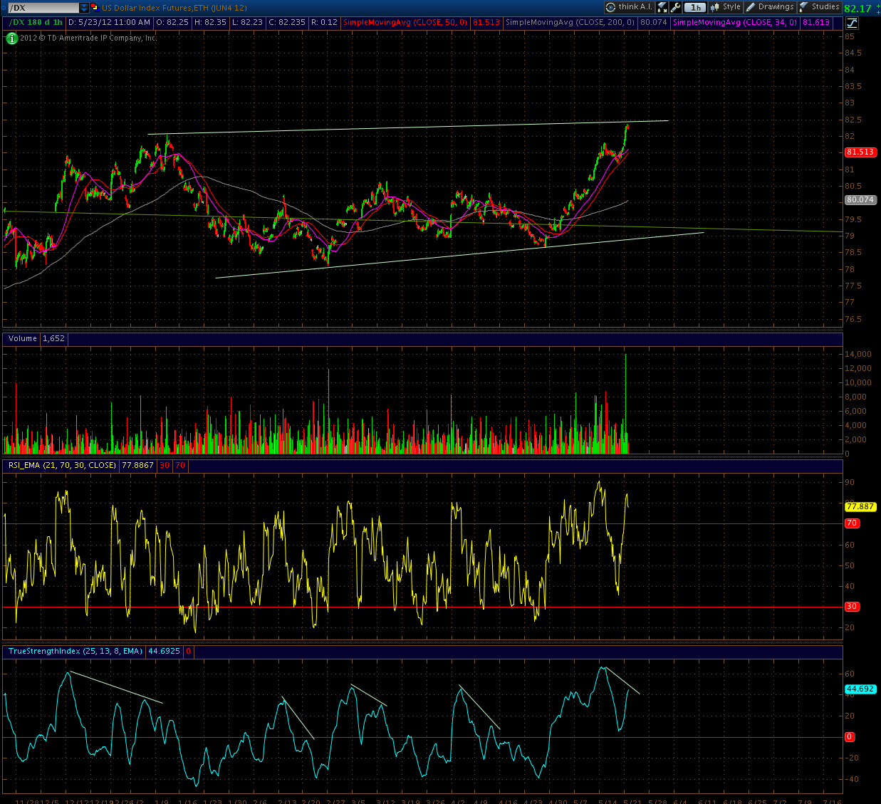Image resolution: width=881 pixels, height=804 pixels.
Task: Open the Studies menu
Action: click(819, 7)
